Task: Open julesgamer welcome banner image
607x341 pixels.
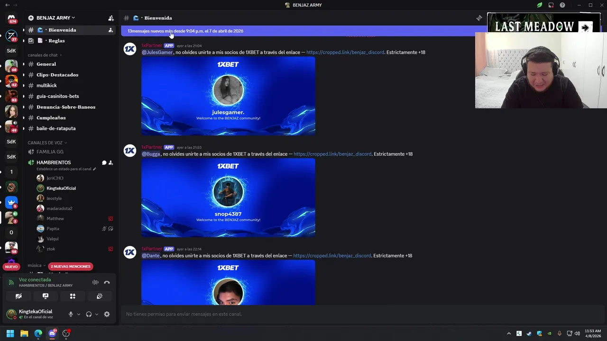Action: (228, 96)
